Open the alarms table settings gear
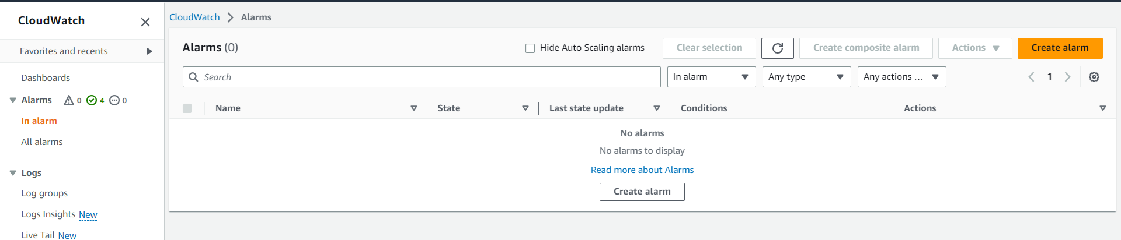 (x=1094, y=77)
